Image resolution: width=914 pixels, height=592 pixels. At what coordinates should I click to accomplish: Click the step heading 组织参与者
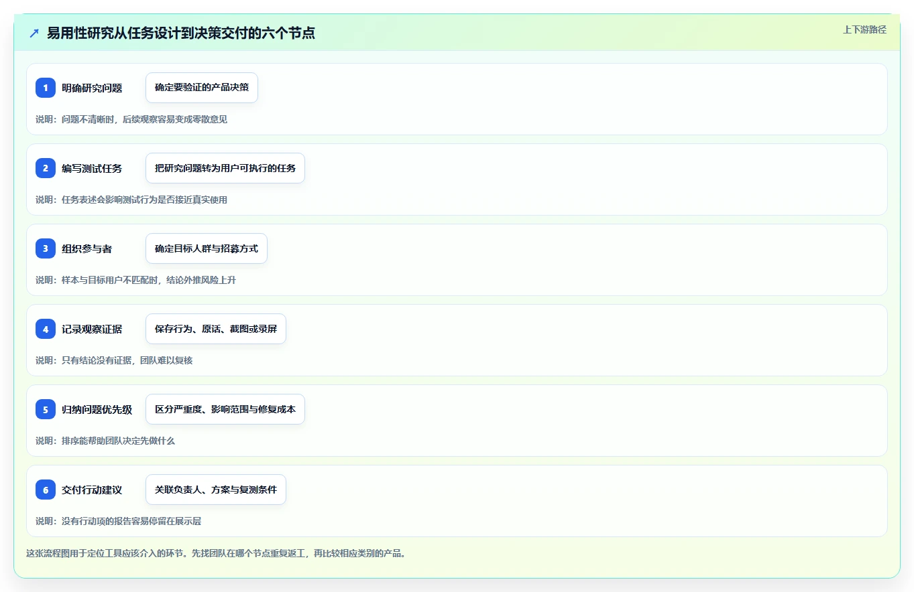[x=87, y=248]
